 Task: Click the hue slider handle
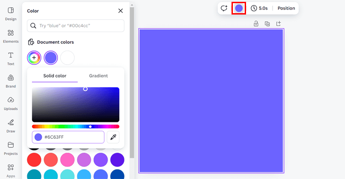[90, 126]
